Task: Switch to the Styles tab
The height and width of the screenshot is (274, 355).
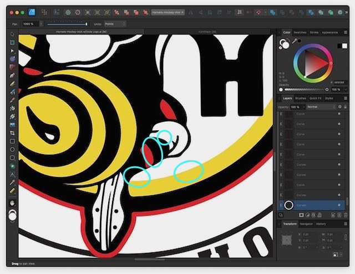Action: pos(329,98)
